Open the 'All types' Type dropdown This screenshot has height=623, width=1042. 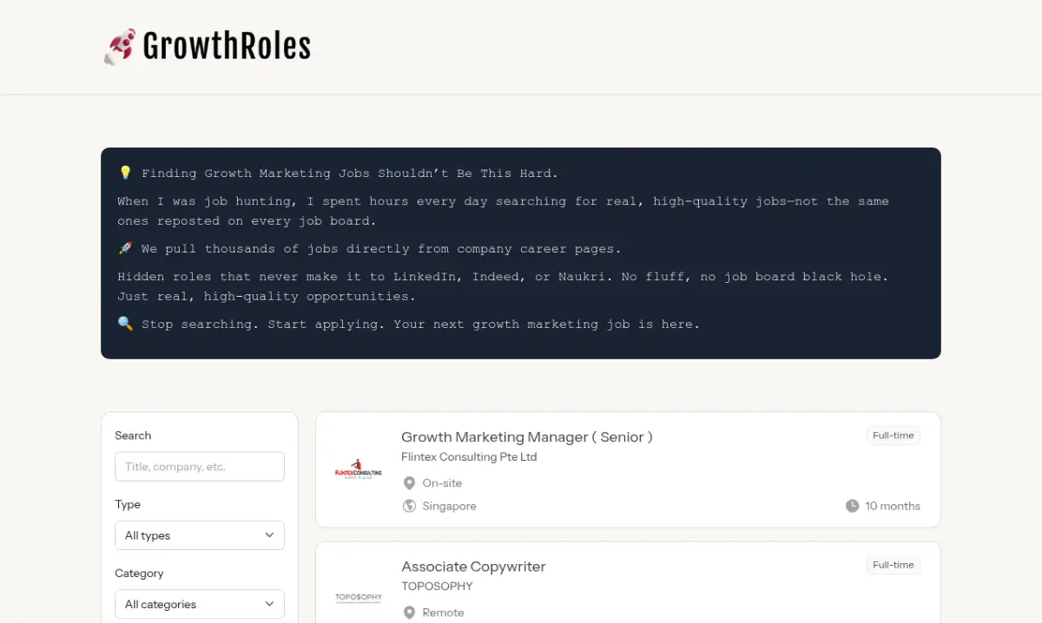pos(200,535)
